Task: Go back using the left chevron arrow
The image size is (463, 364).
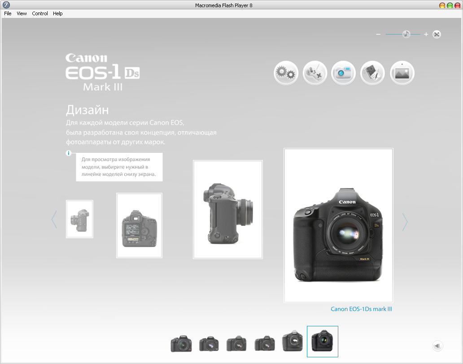Action: pyautogui.click(x=54, y=219)
